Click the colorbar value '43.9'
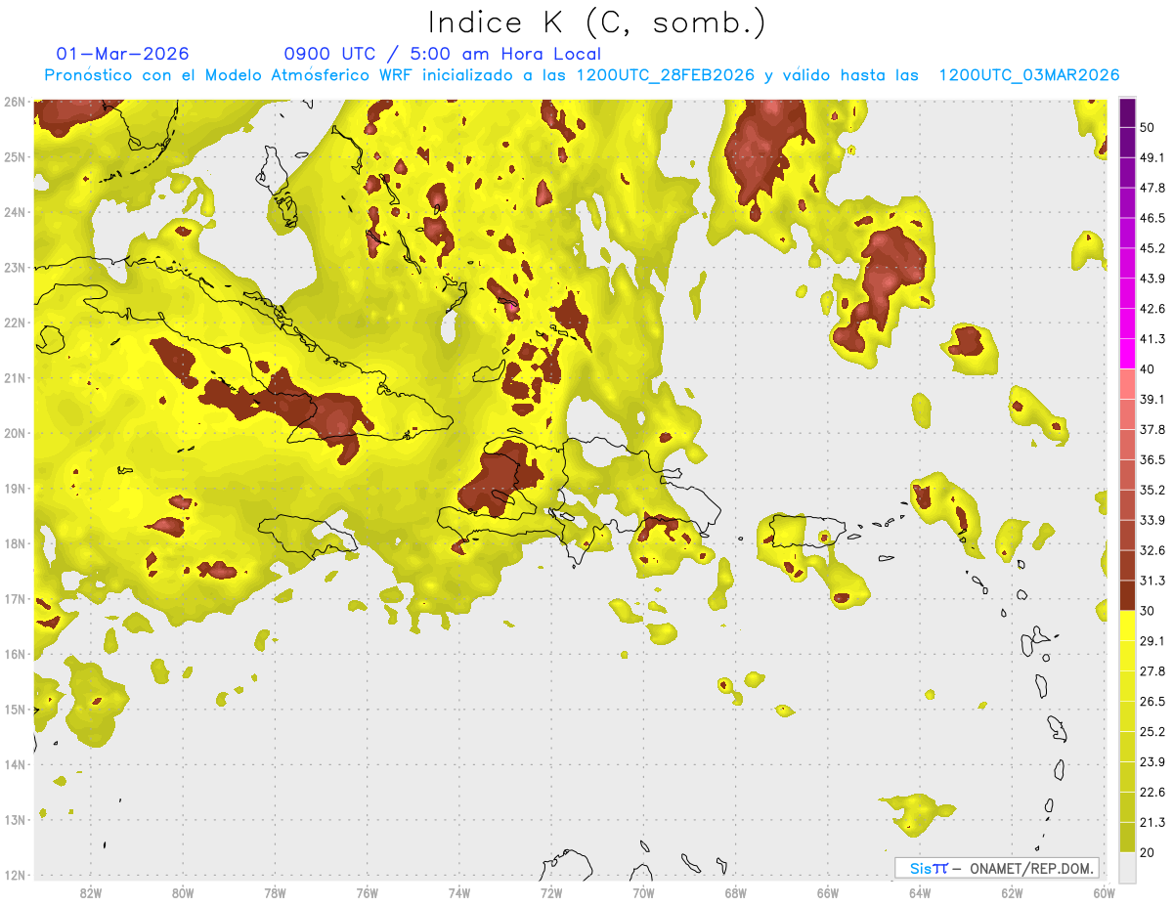Image resolution: width=1173 pixels, height=906 pixels. tap(1152, 279)
